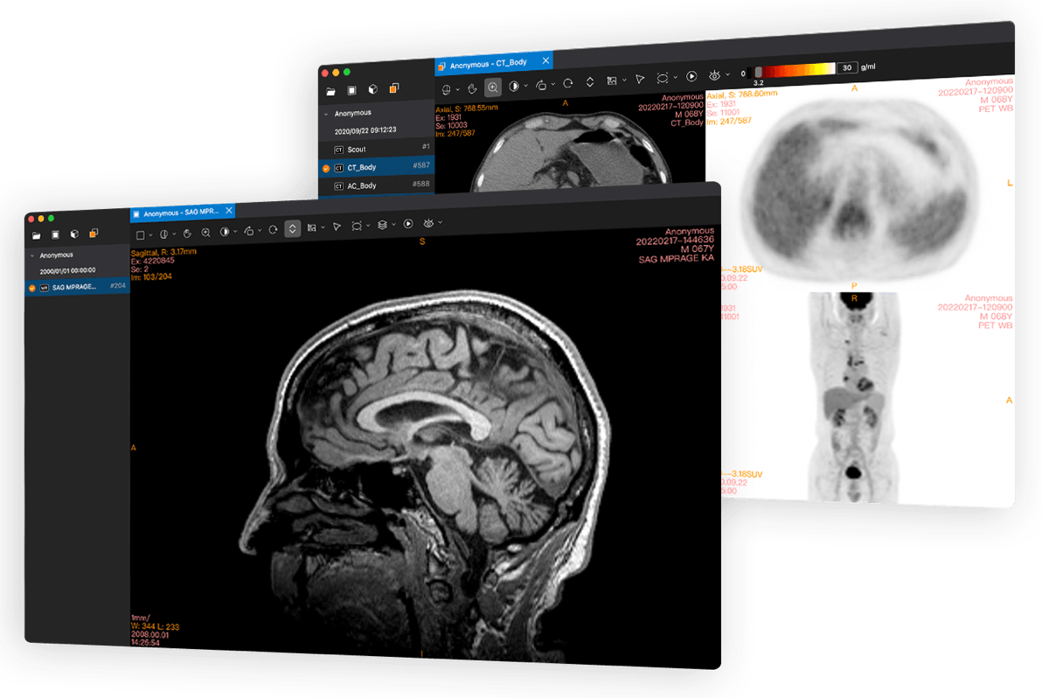Viewport: 1042px width, 698px height.
Task: Toggle overlay visibility eye in SAG MPRAGE toolbar
Action: coord(428,223)
